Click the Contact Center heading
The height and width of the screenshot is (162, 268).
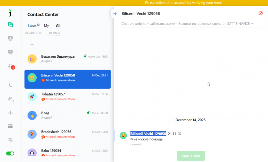43,15
